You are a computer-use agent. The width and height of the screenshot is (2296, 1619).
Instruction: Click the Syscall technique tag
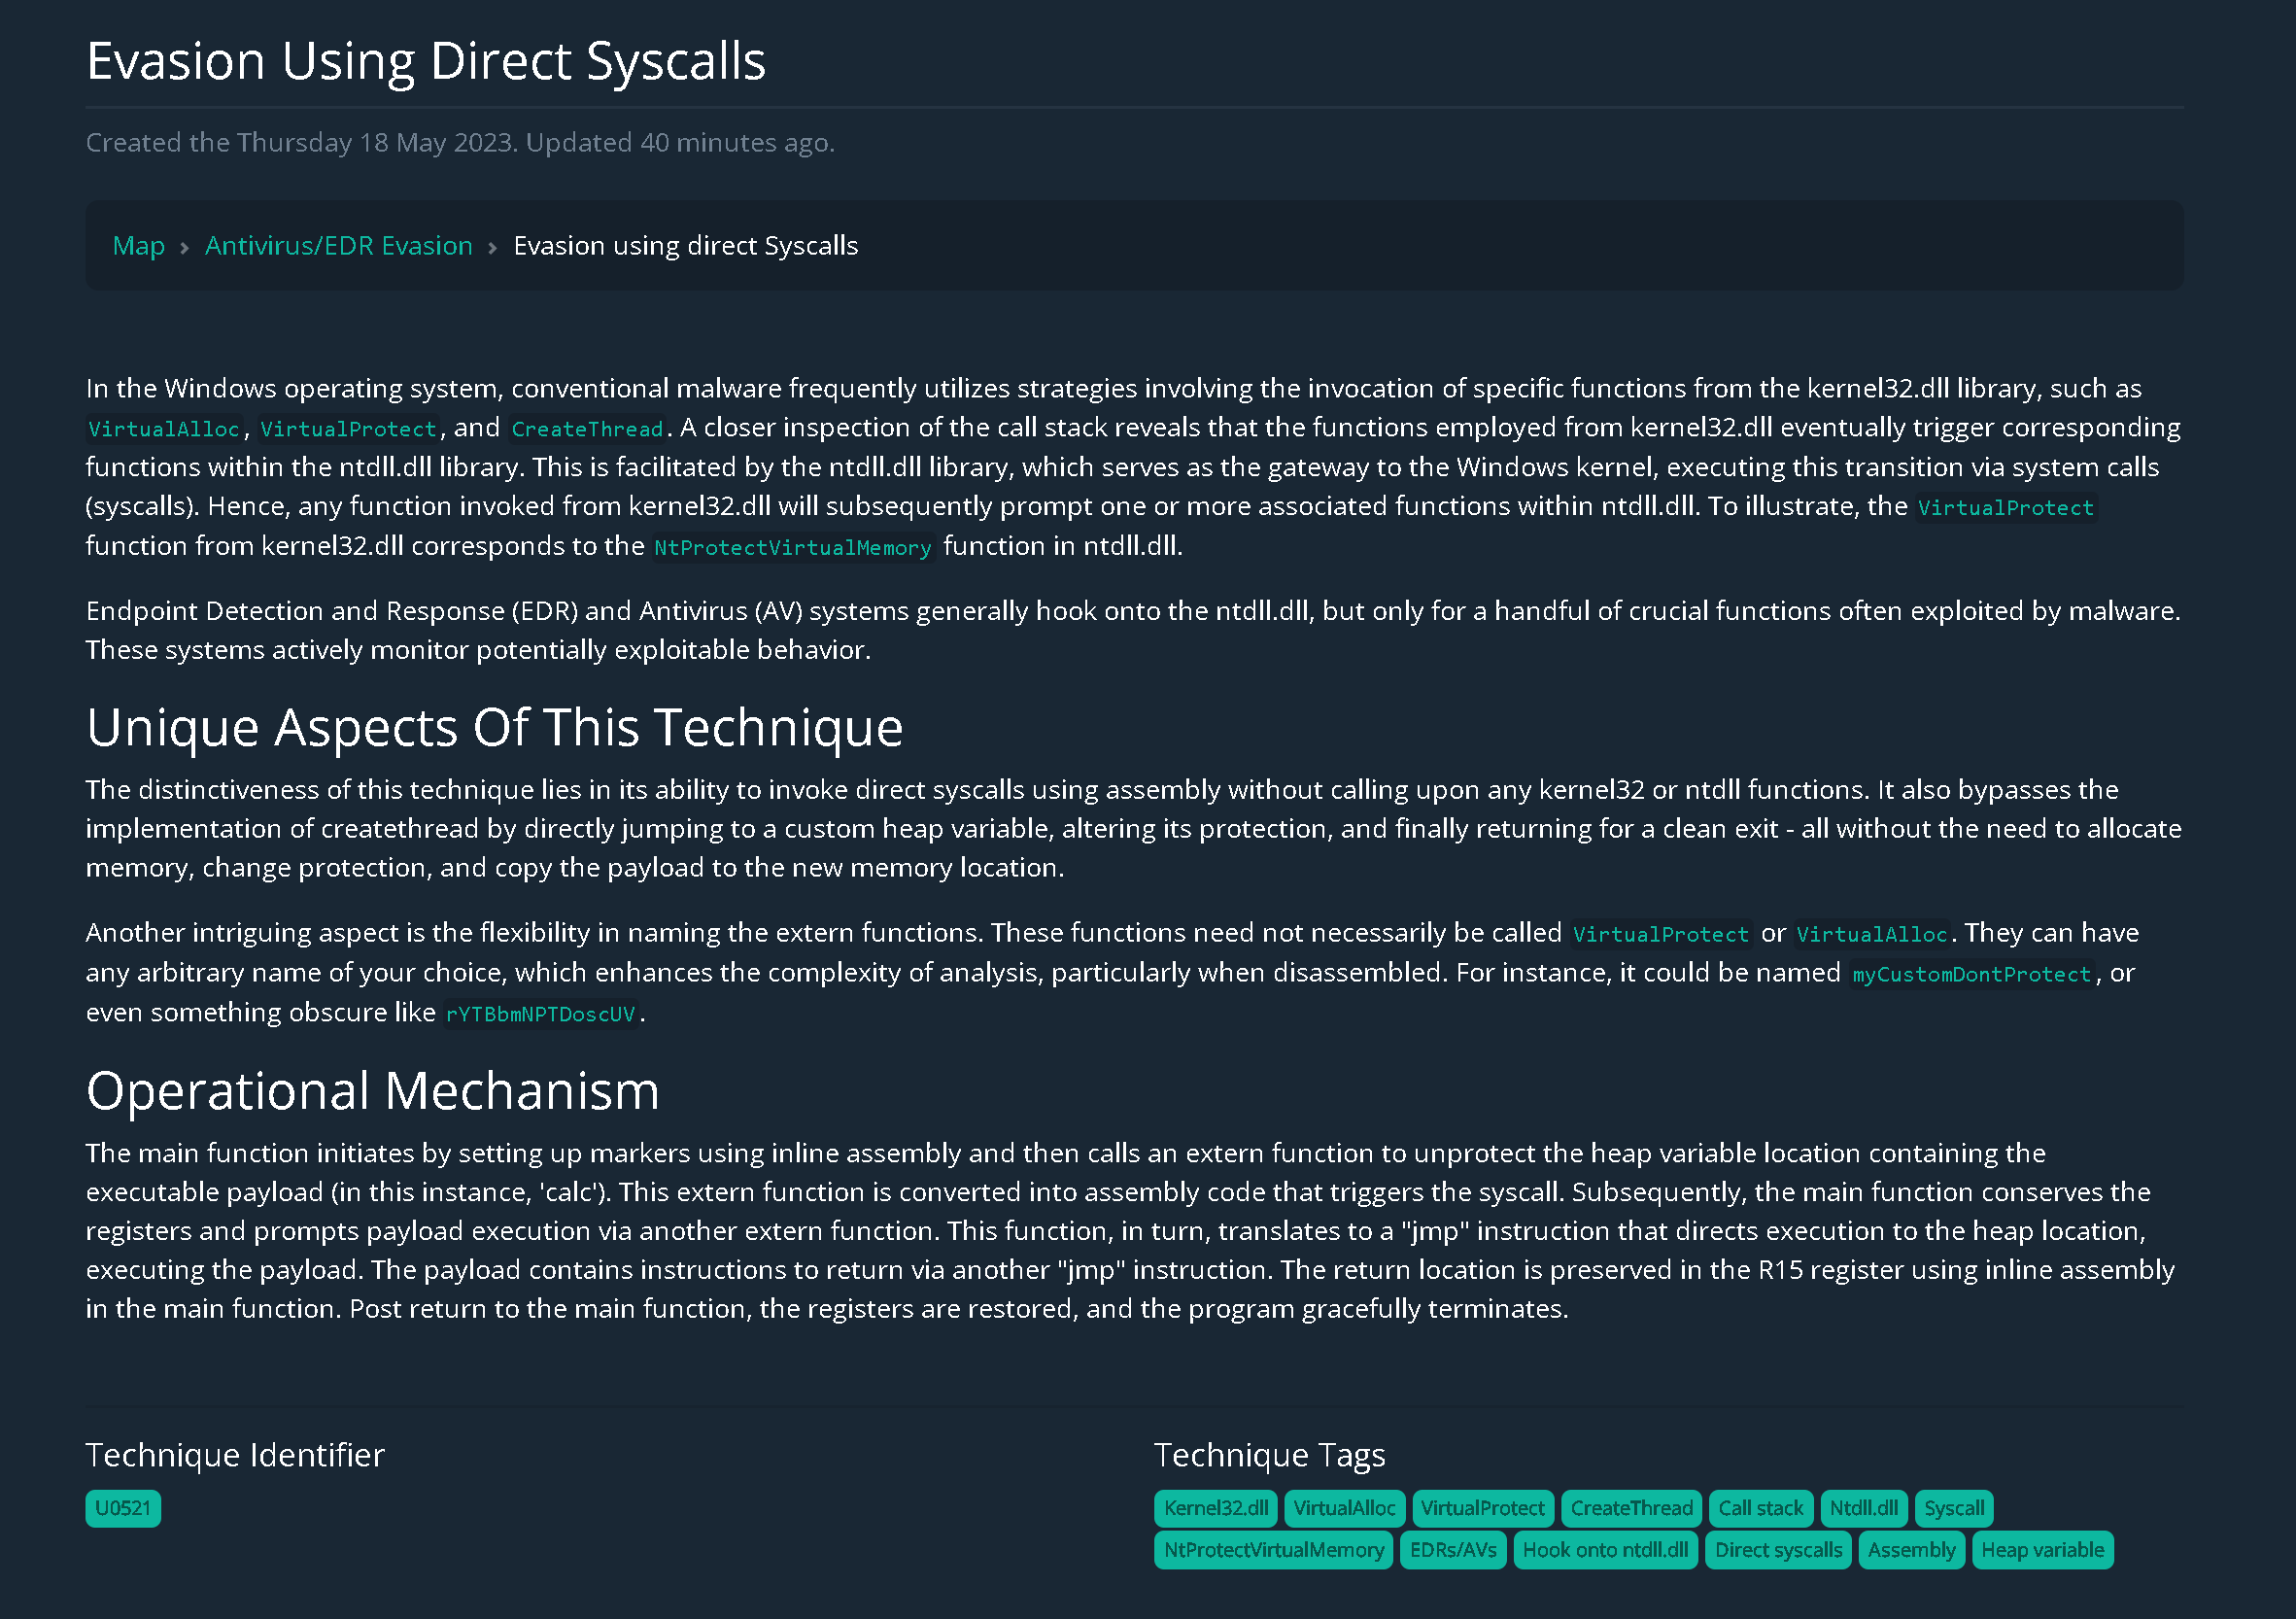[x=1953, y=1508]
